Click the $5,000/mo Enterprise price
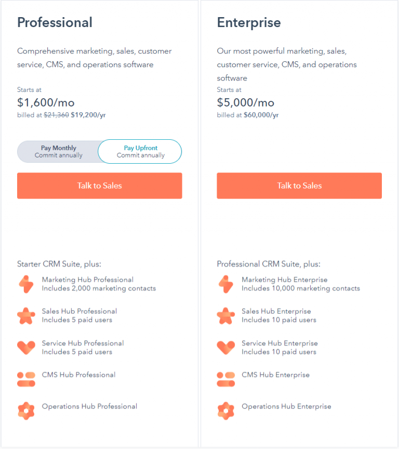399x449 pixels. [246, 102]
